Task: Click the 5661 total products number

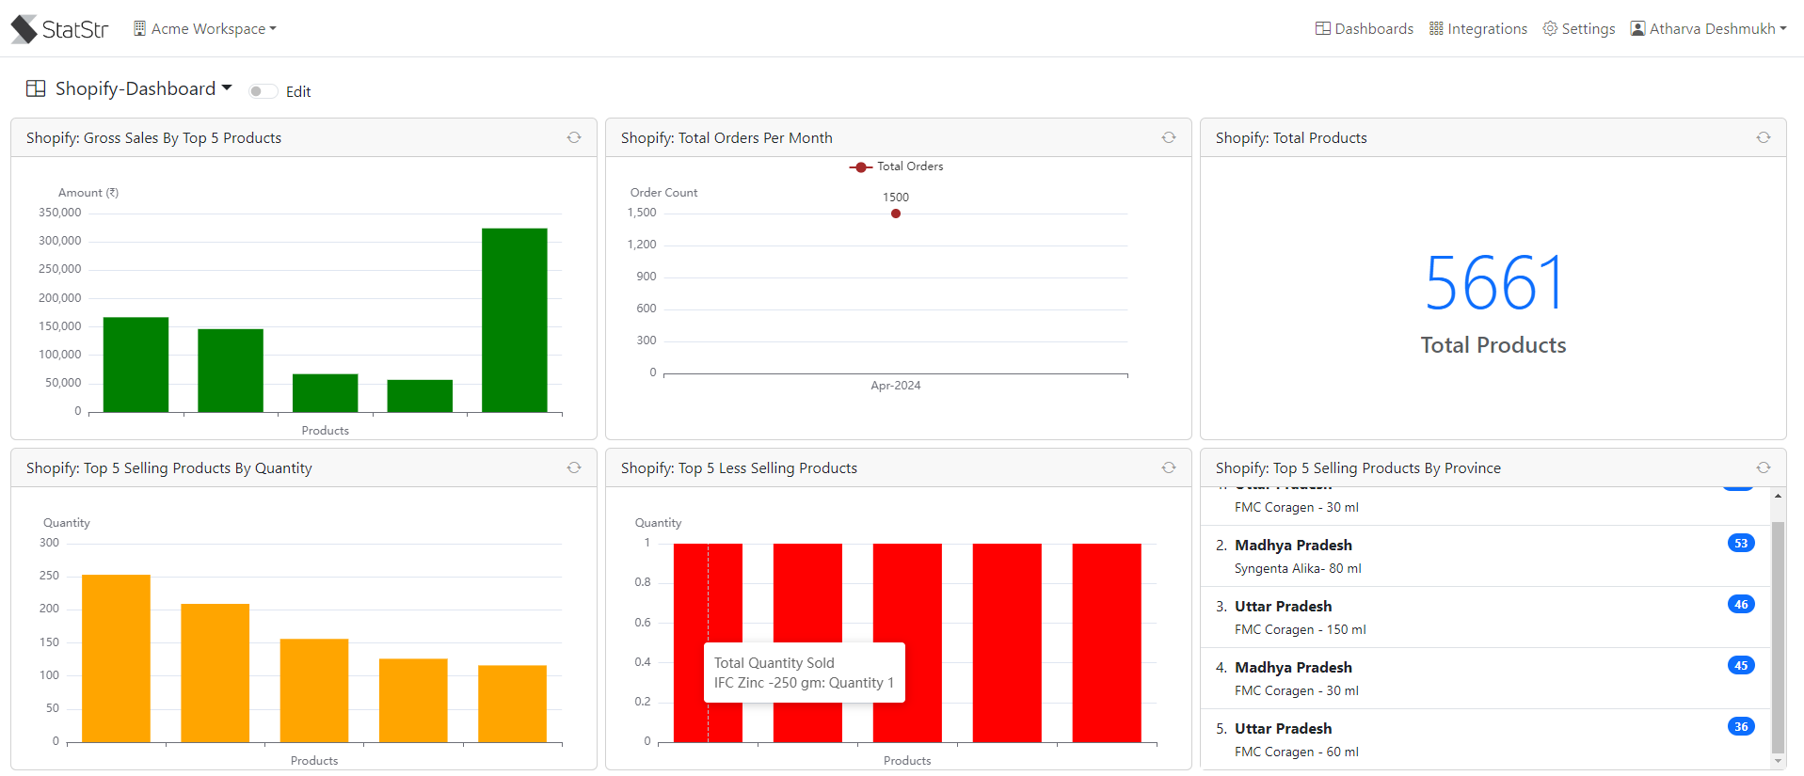Action: coord(1493,282)
